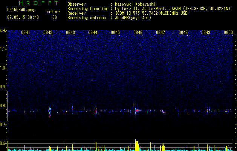Image resolution: width=237 pixels, height=151 pixels.
Task: Select the file name 05150640.png
Action: [x=21, y=10]
